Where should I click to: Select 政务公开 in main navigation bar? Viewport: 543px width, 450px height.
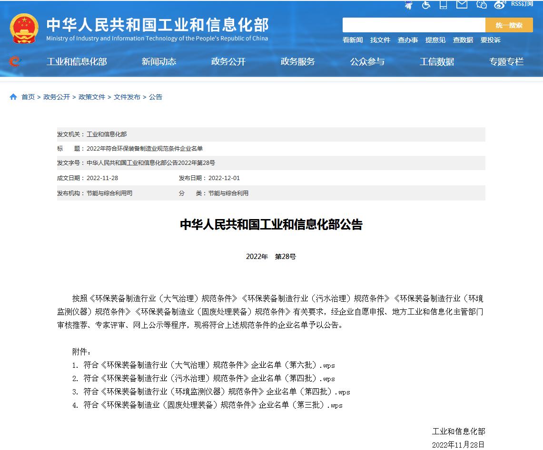tap(228, 62)
